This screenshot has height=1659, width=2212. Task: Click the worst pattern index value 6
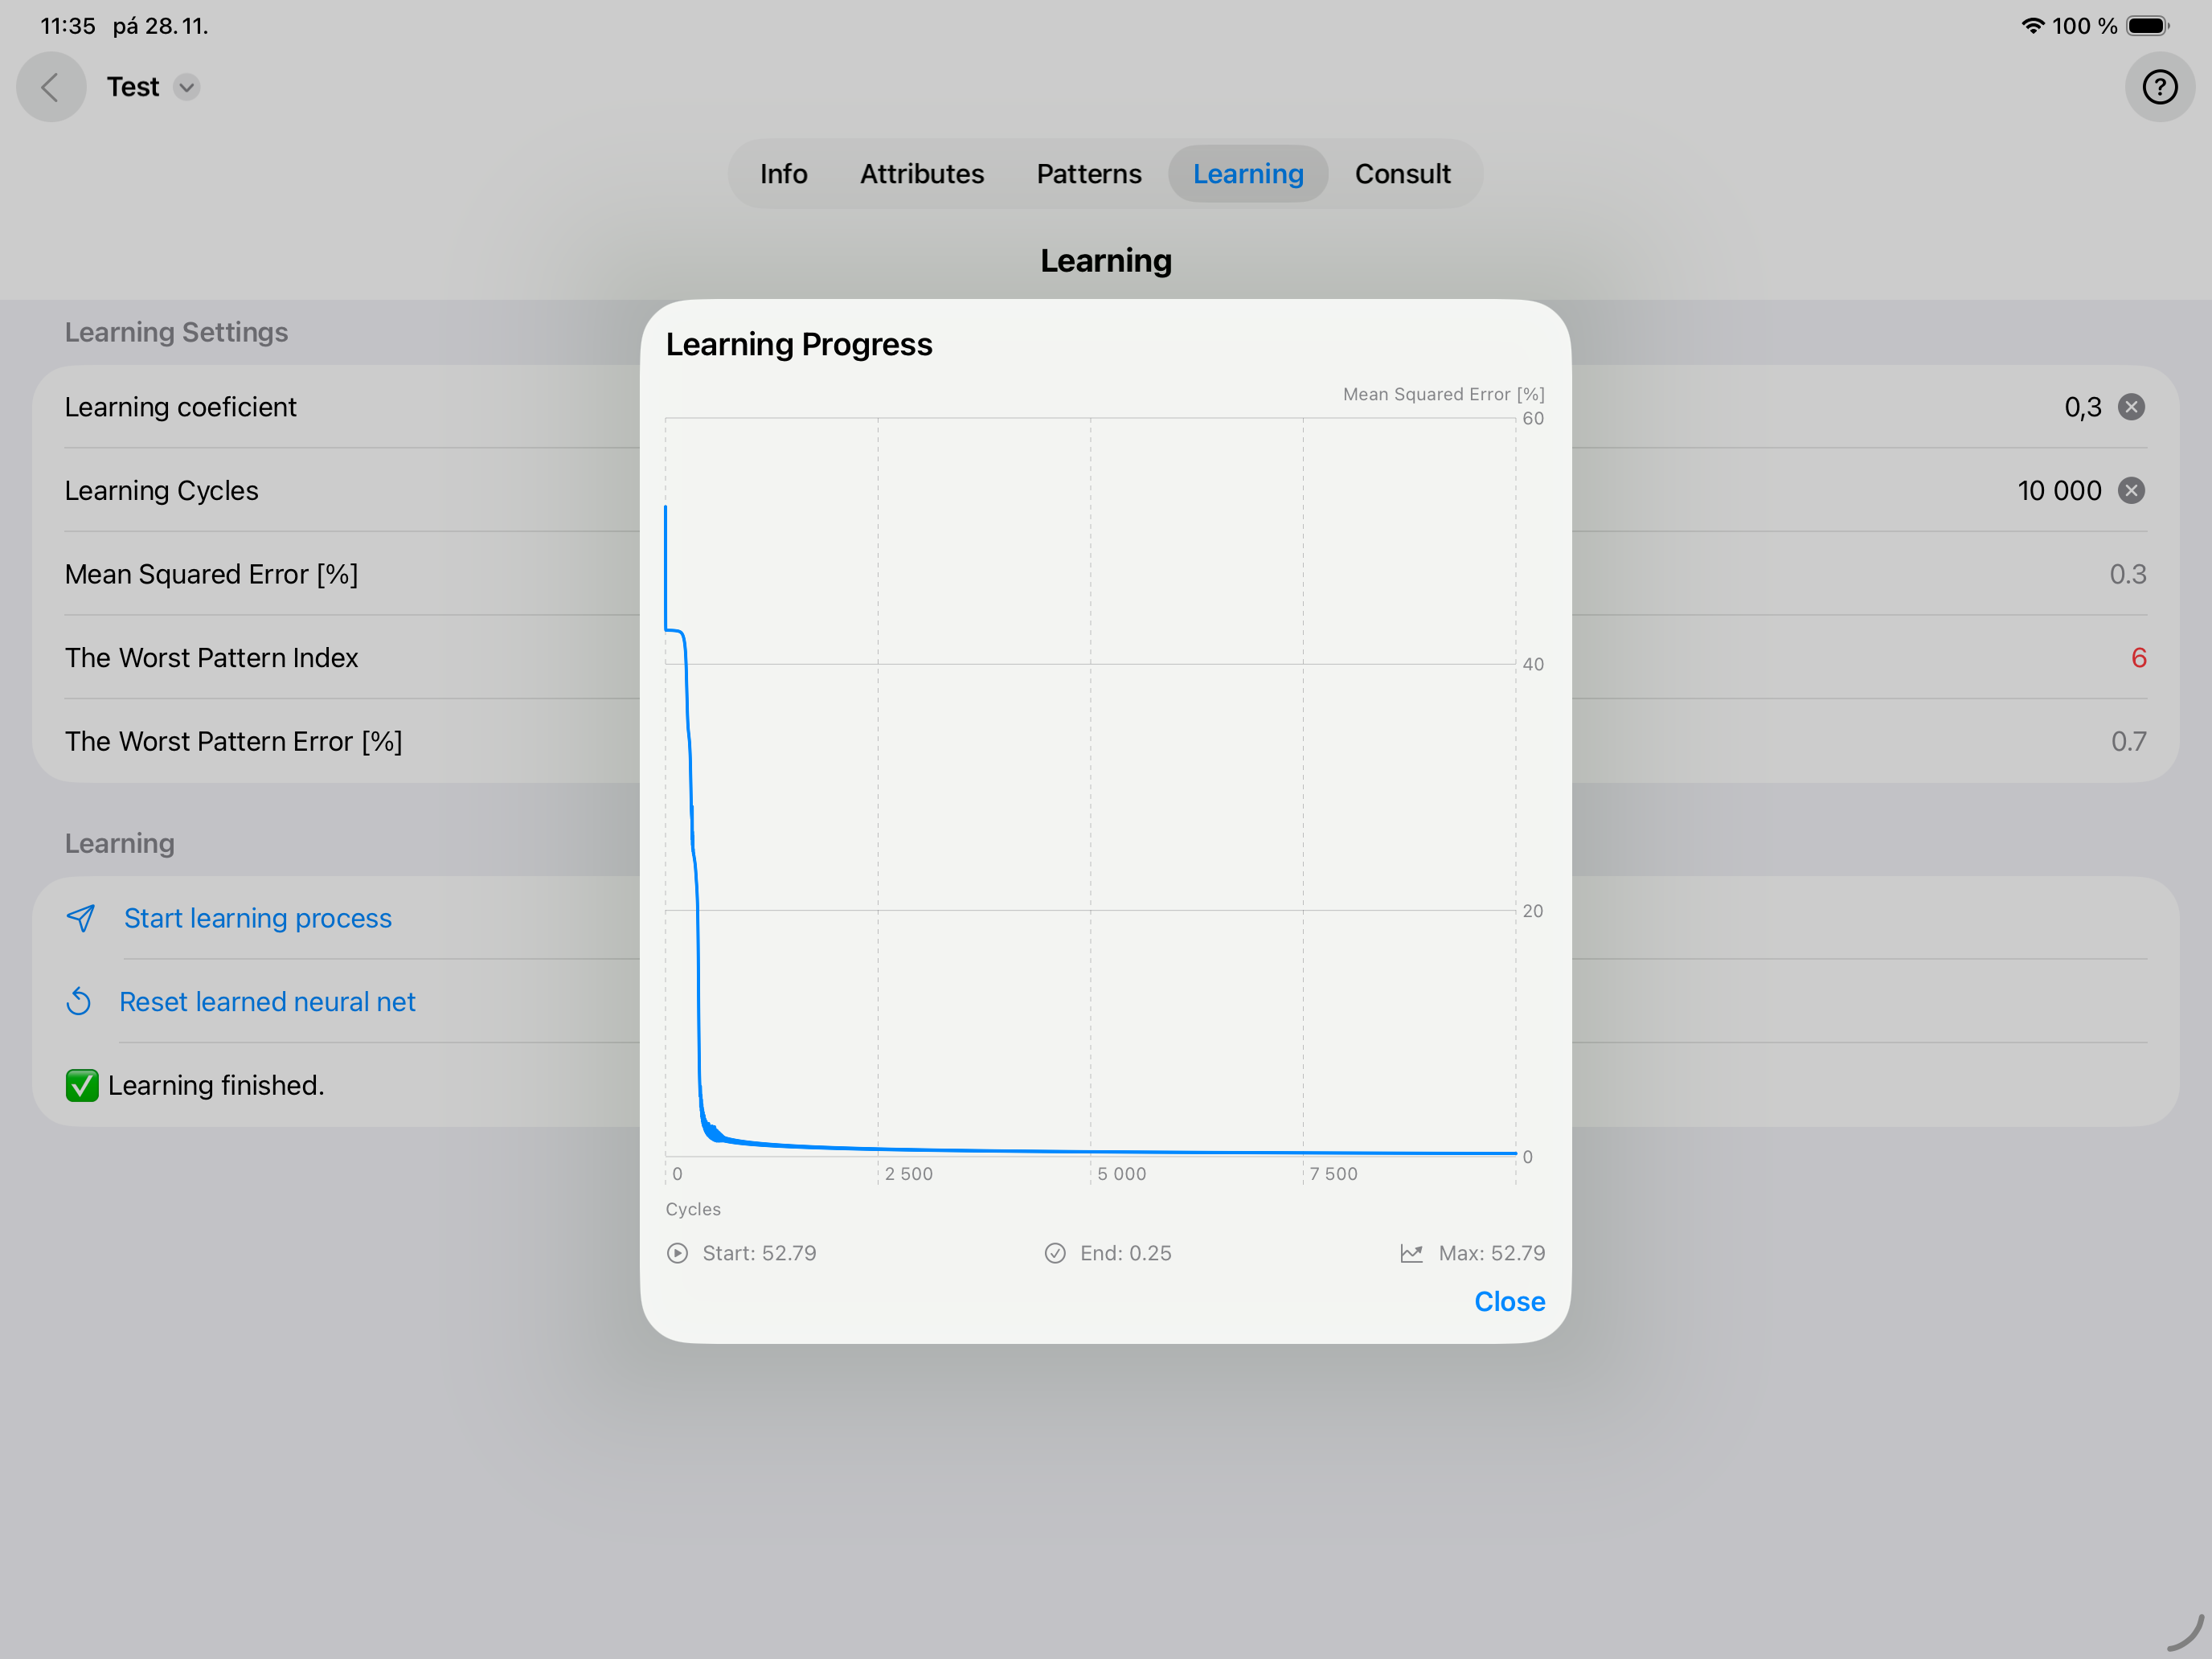(x=2139, y=658)
